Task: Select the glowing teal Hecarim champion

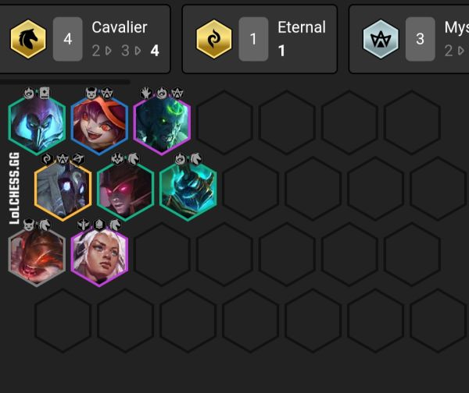Action: 188,189
